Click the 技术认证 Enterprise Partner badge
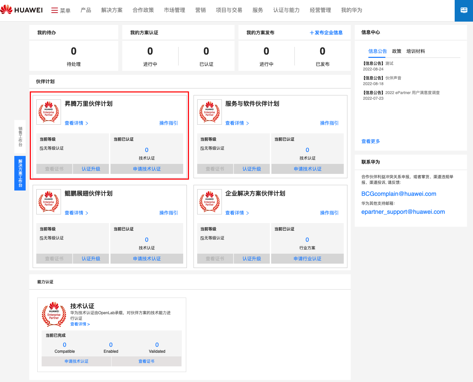Screen dimensions: 473x382 tap(54, 314)
